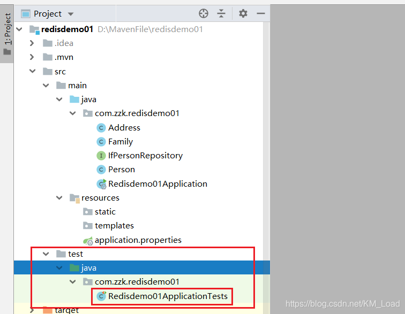Viewport: 405px width, 314px height.
Task: Click the orange target folder icon
Action: pyautogui.click(x=48, y=310)
